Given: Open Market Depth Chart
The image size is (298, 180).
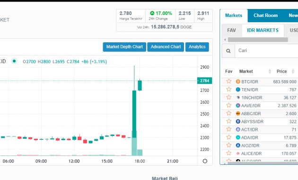Looking at the screenshot, I should (124, 47).
